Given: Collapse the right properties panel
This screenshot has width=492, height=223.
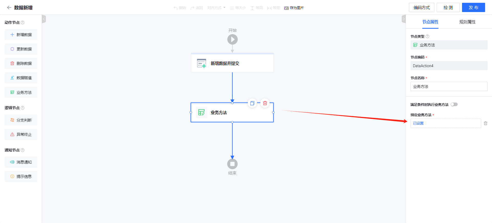Looking at the screenshot, I should (x=404, y=19).
